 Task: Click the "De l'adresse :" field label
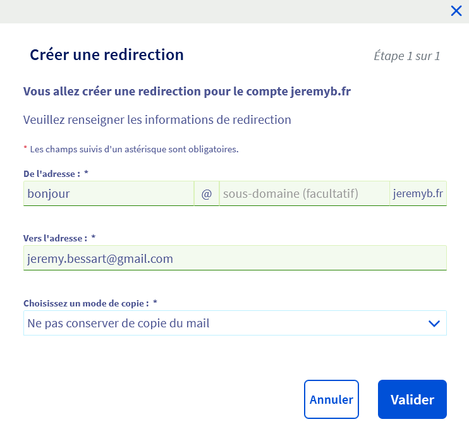pos(52,173)
